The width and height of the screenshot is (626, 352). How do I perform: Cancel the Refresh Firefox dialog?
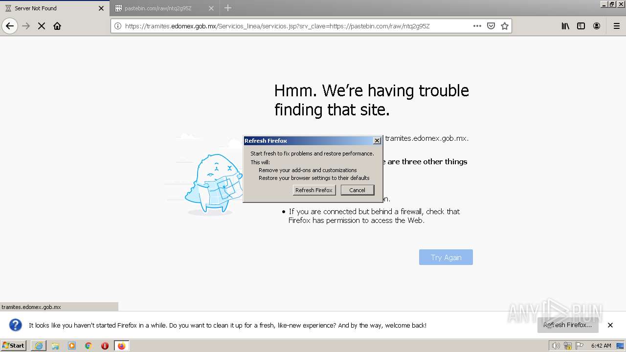tap(357, 190)
